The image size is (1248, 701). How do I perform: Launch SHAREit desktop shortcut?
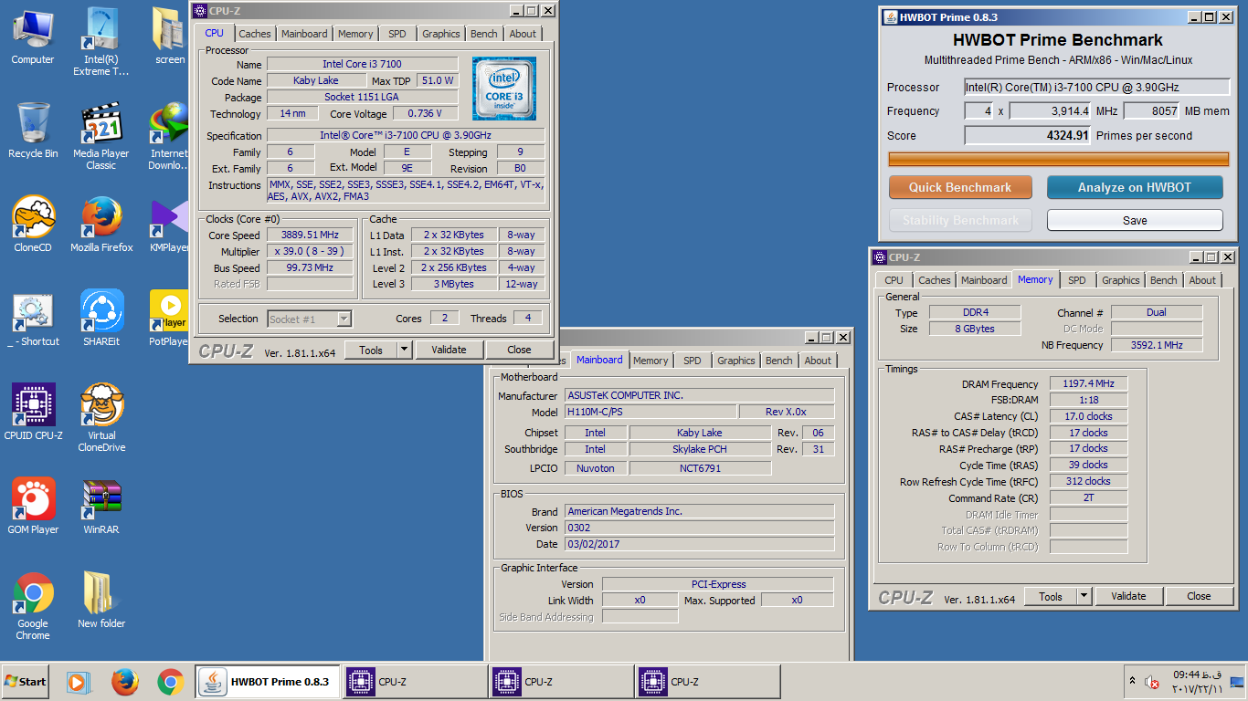(x=101, y=319)
